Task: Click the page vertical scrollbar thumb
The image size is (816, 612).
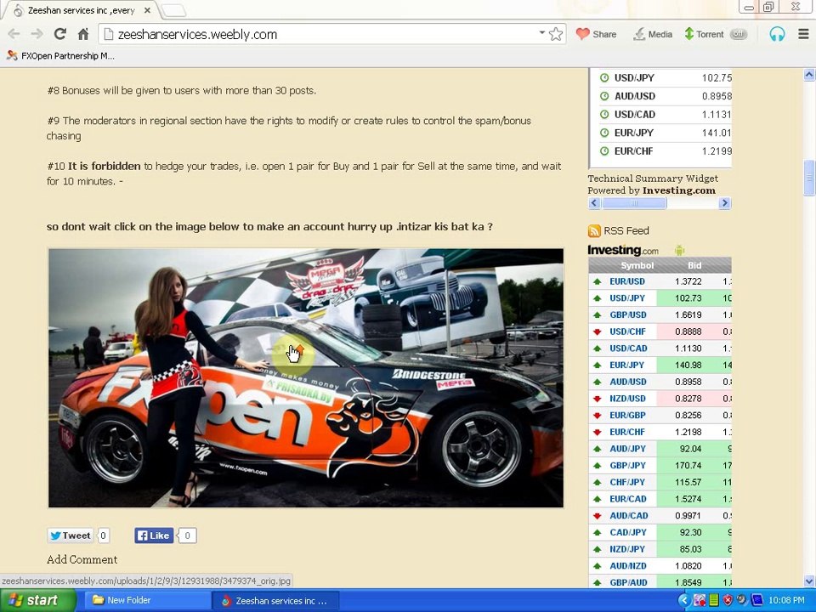Action: [x=808, y=178]
